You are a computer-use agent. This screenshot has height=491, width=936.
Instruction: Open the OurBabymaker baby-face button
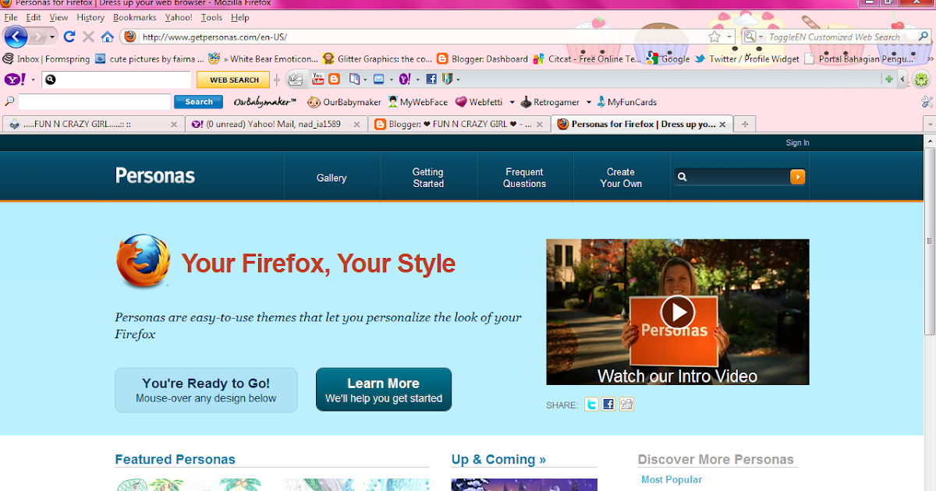tap(344, 102)
